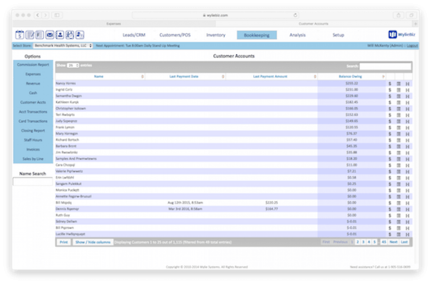
Task: Click the dollar payment icon for Bill Mopdq
Action: pos(389,203)
